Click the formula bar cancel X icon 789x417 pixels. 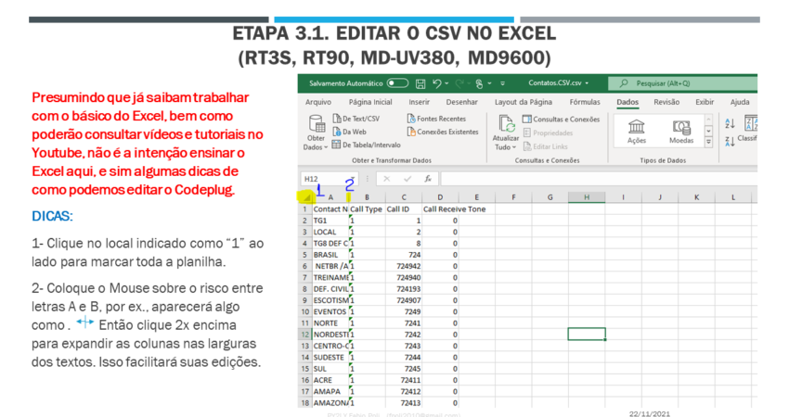point(386,179)
